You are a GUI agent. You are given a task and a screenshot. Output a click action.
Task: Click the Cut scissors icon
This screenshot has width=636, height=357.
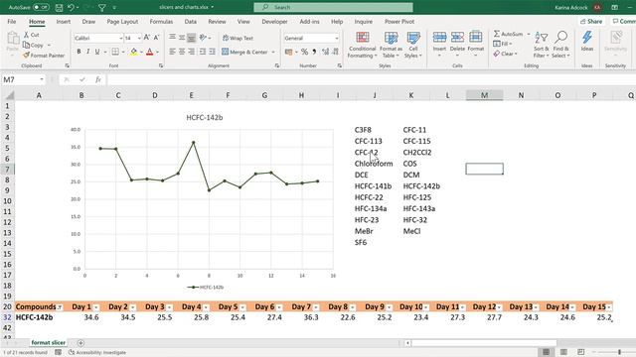[27, 35]
